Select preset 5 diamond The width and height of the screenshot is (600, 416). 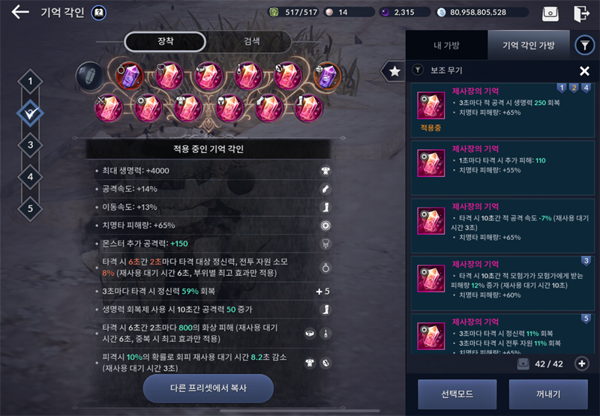coord(30,209)
